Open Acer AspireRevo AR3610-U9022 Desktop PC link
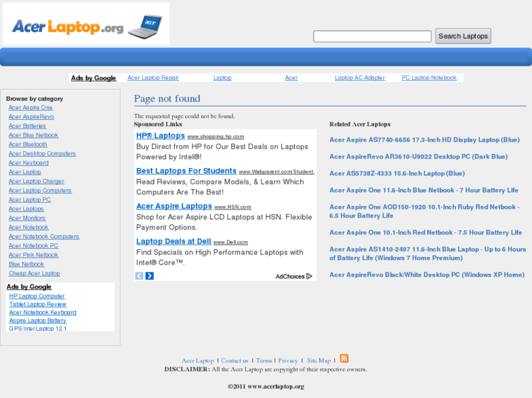Image resolution: width=532 pixels, height=398 pixels. [x=419, y=156]
